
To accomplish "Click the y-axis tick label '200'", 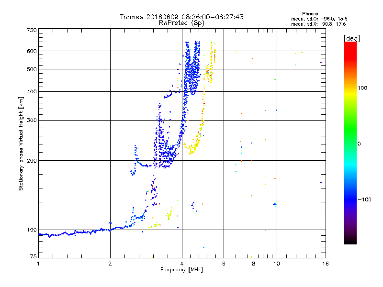I will coord(32,161).
